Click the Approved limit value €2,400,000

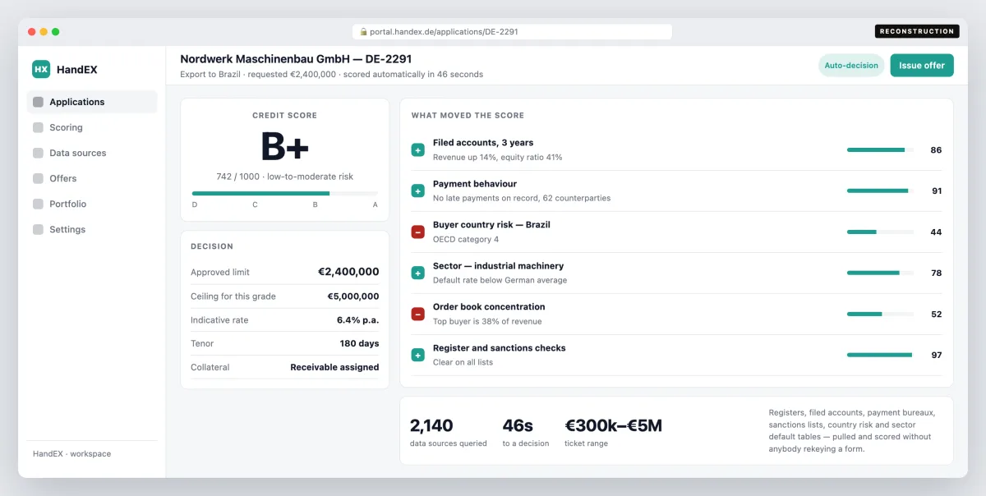pyautogui.click(x=348, y=272)
